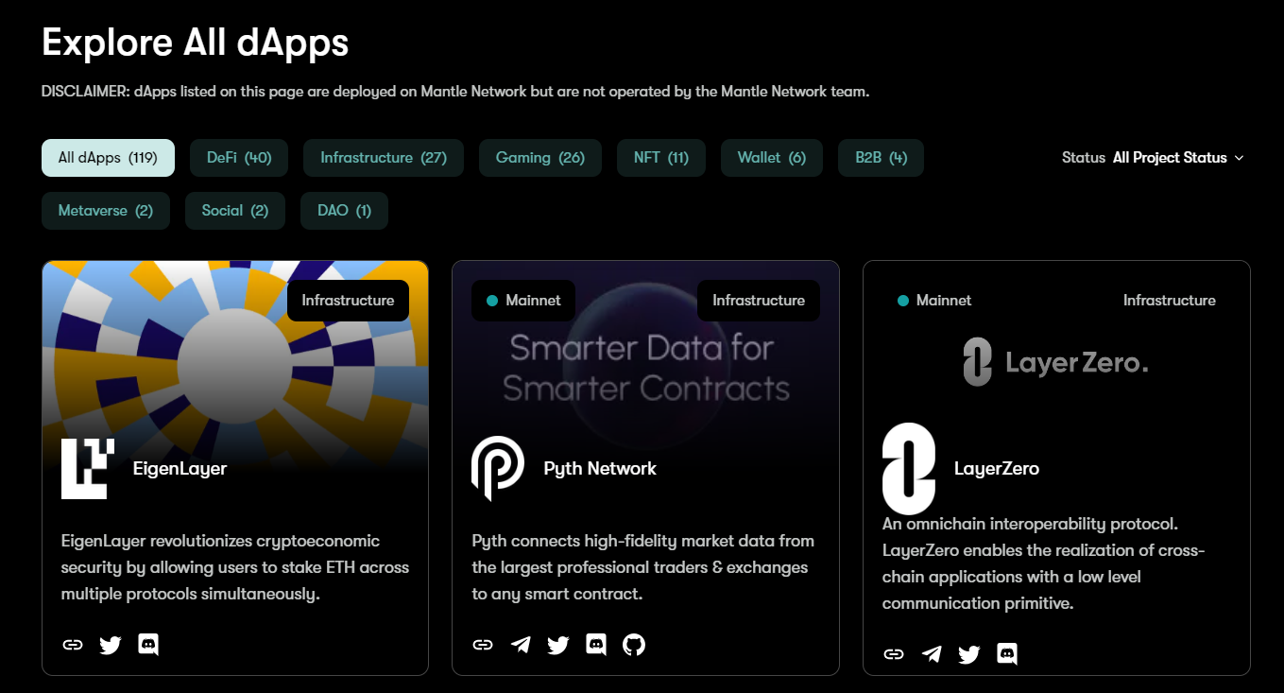
Task: Show Gaming (26) dApps
Action: [540, 158]
